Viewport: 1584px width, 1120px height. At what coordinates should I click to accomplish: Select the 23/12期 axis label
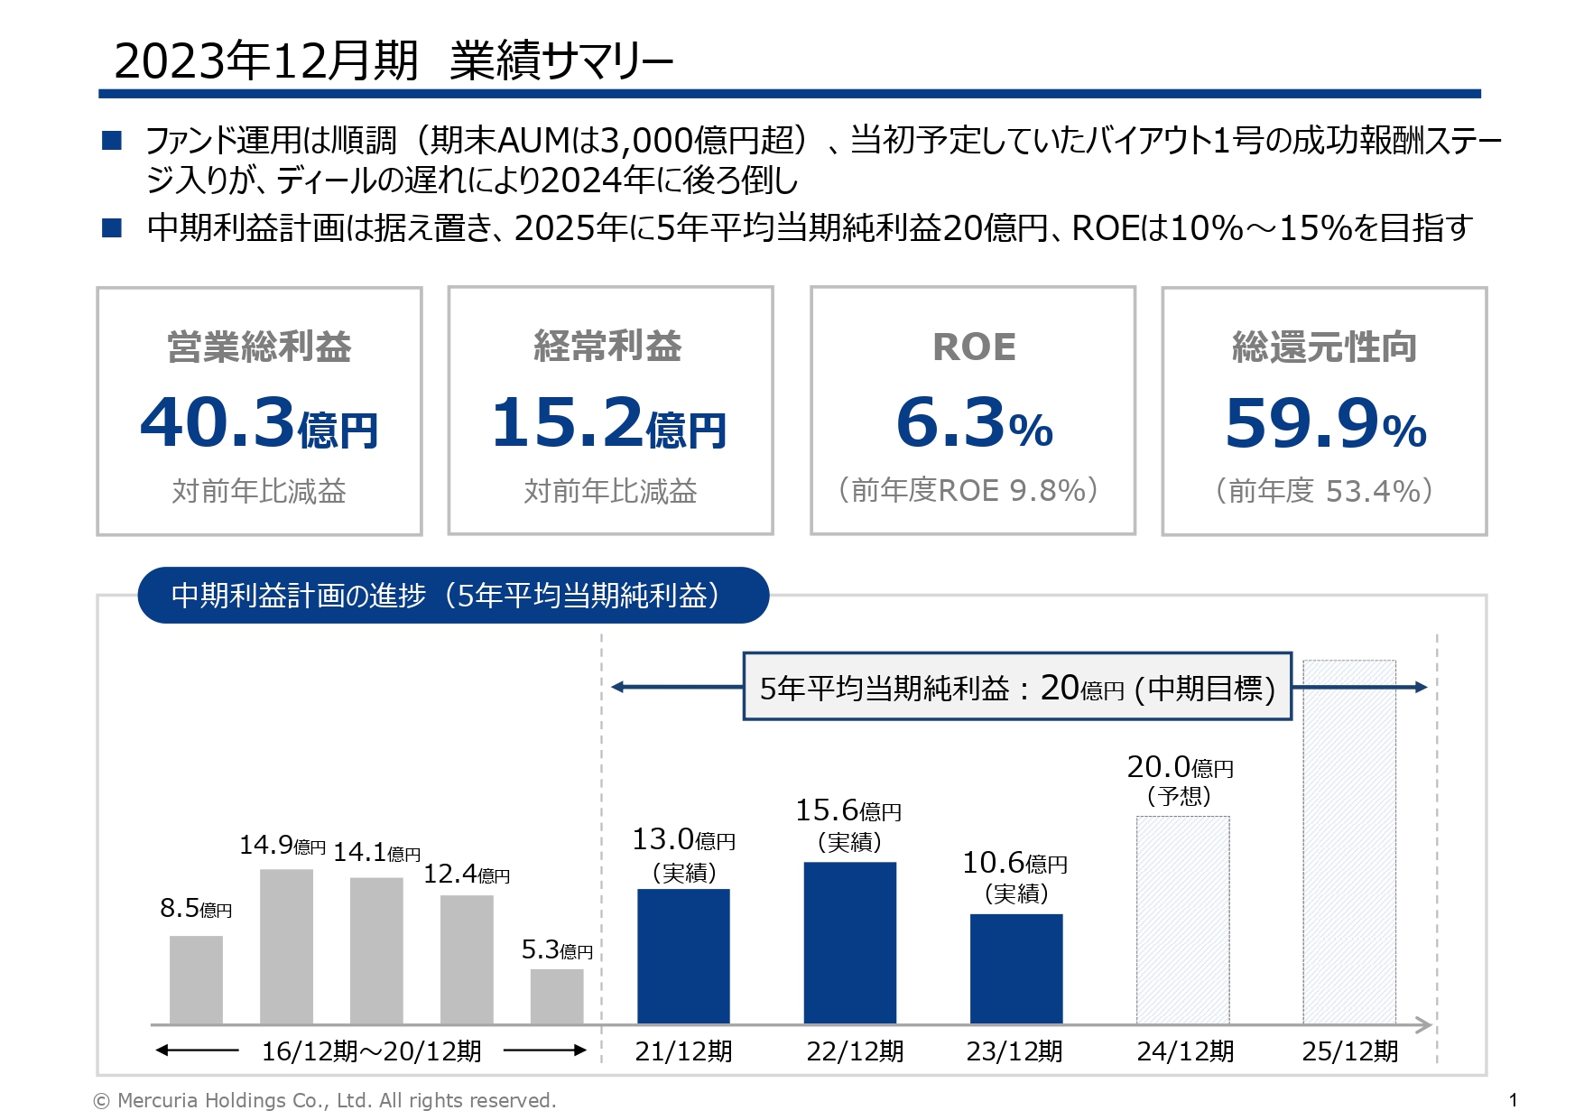[x=1015, y=1050]
